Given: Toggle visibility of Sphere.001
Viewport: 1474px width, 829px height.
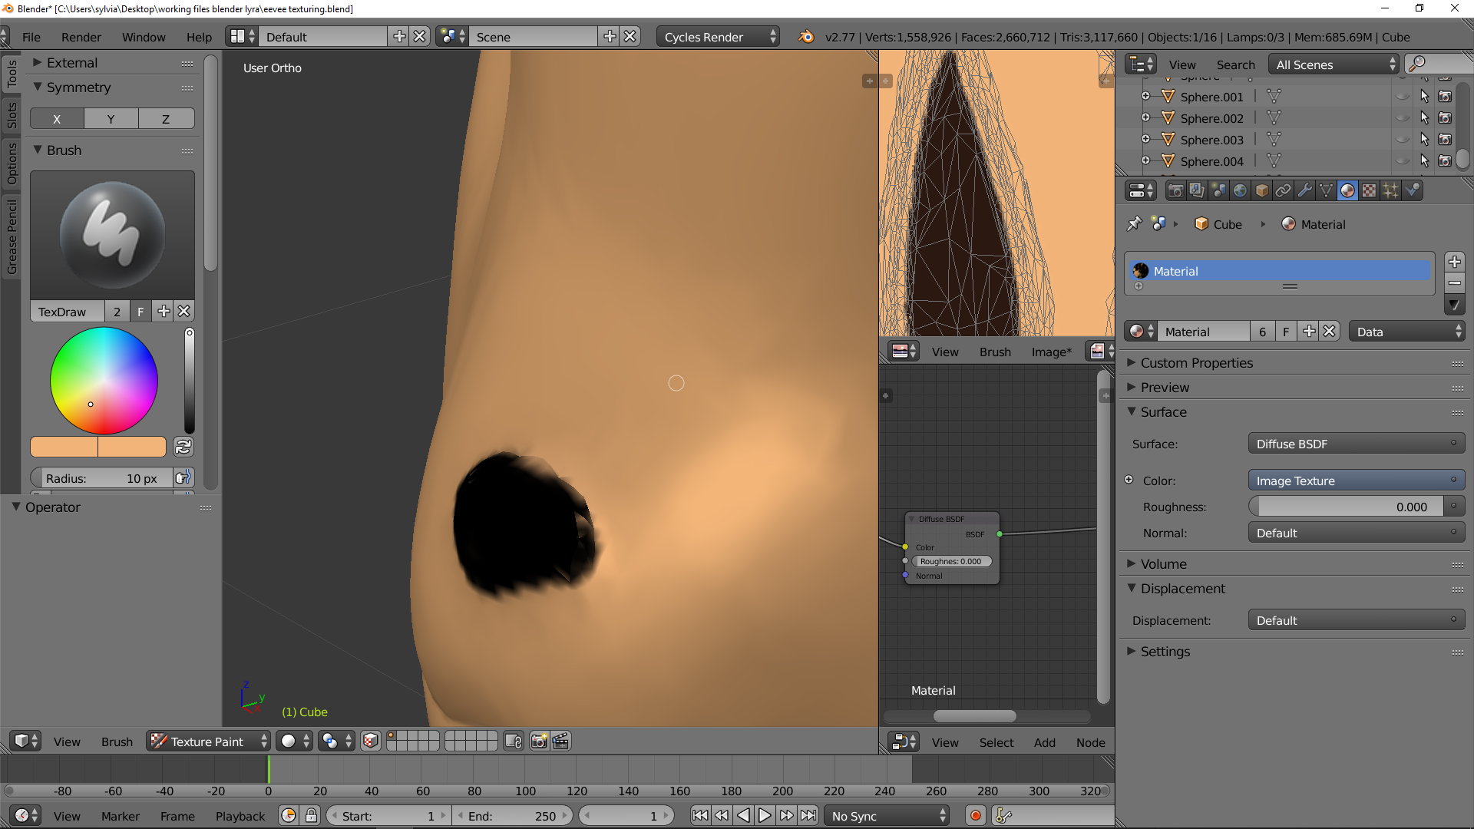Looking at the screenshot, I should (x=1402, y=97).
